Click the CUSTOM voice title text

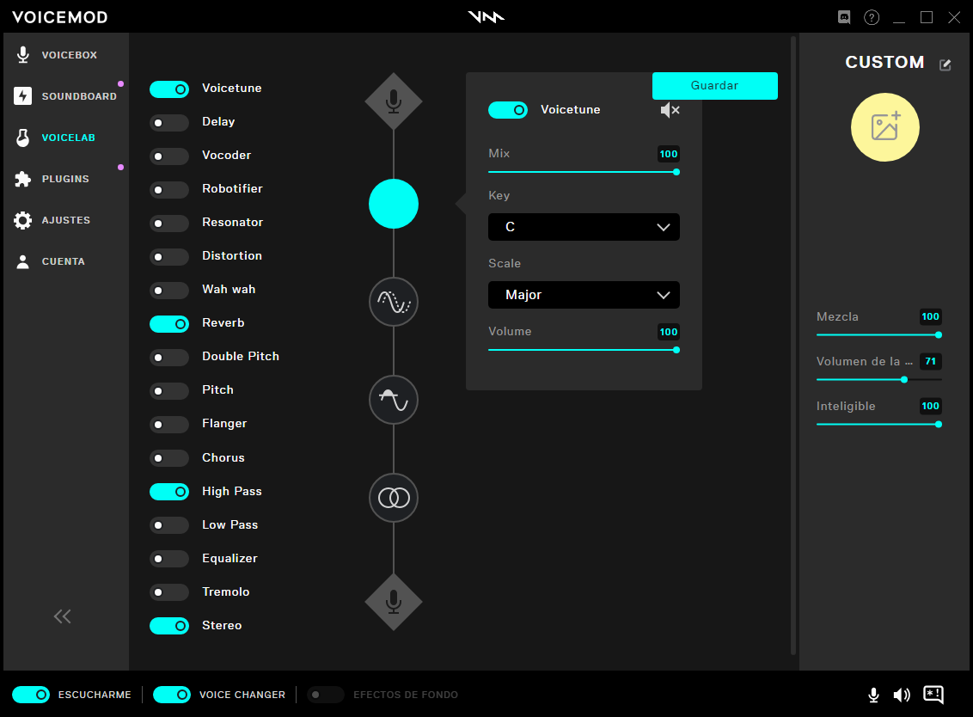(x=884, y=63)
